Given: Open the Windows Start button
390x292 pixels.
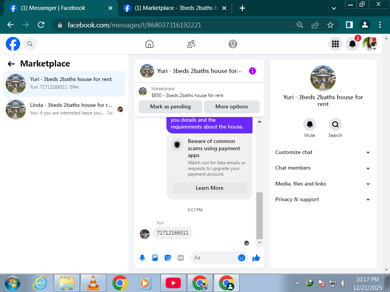Looking at the screenshot, I should 13,283.
